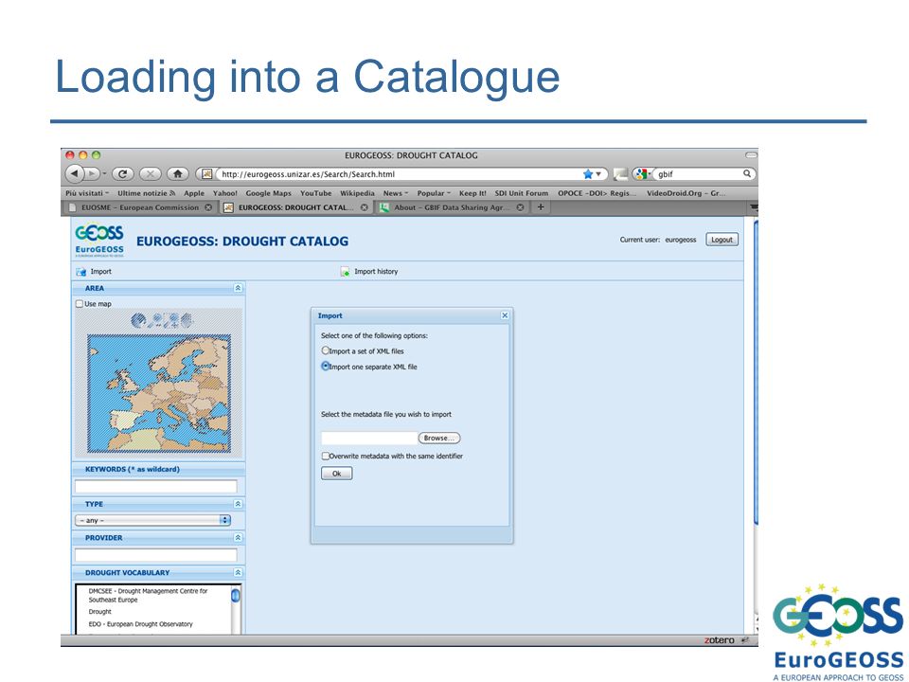909x682 pixels.
Task: Open a new tab with the plus
Action: point(541,207)
